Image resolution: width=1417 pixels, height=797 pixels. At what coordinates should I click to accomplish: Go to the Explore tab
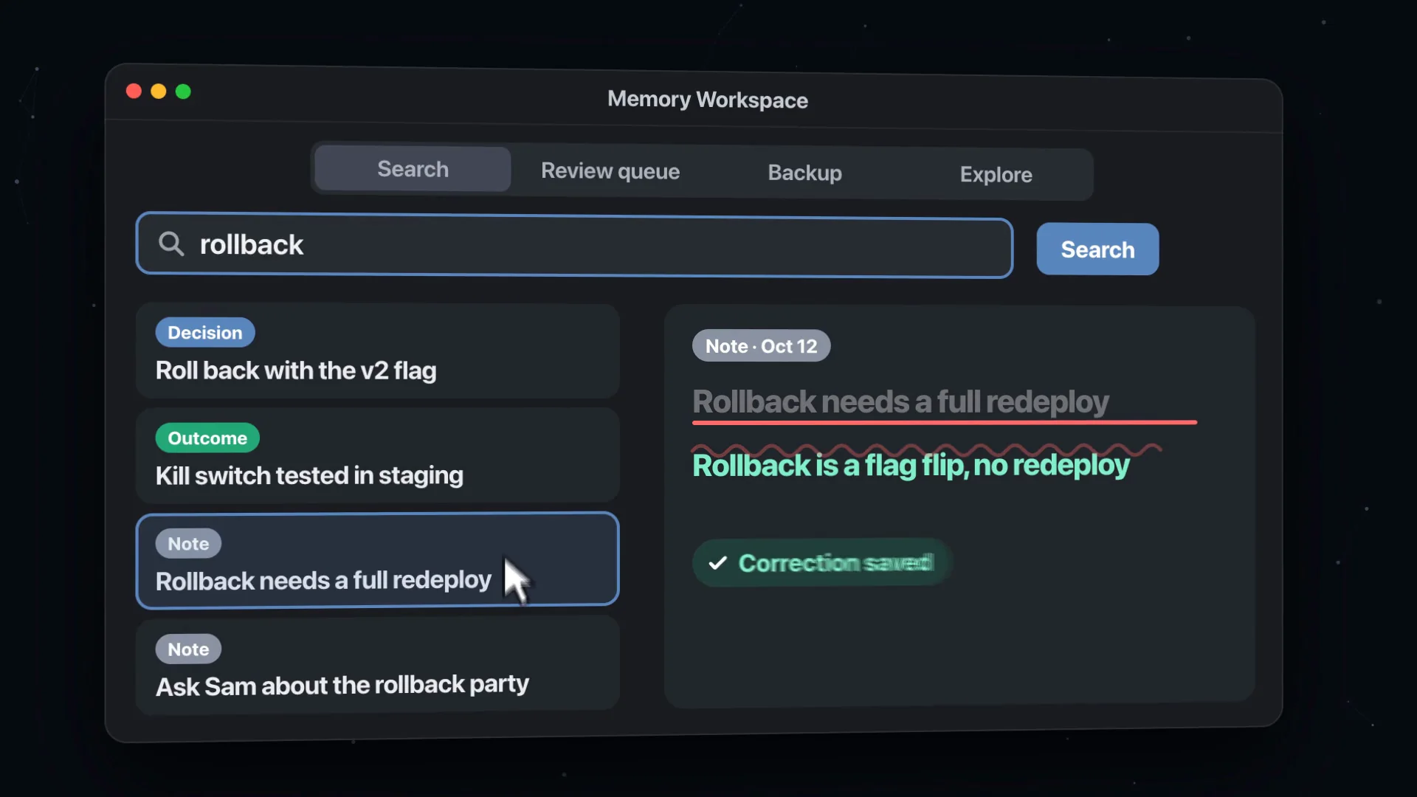point(996,175)
